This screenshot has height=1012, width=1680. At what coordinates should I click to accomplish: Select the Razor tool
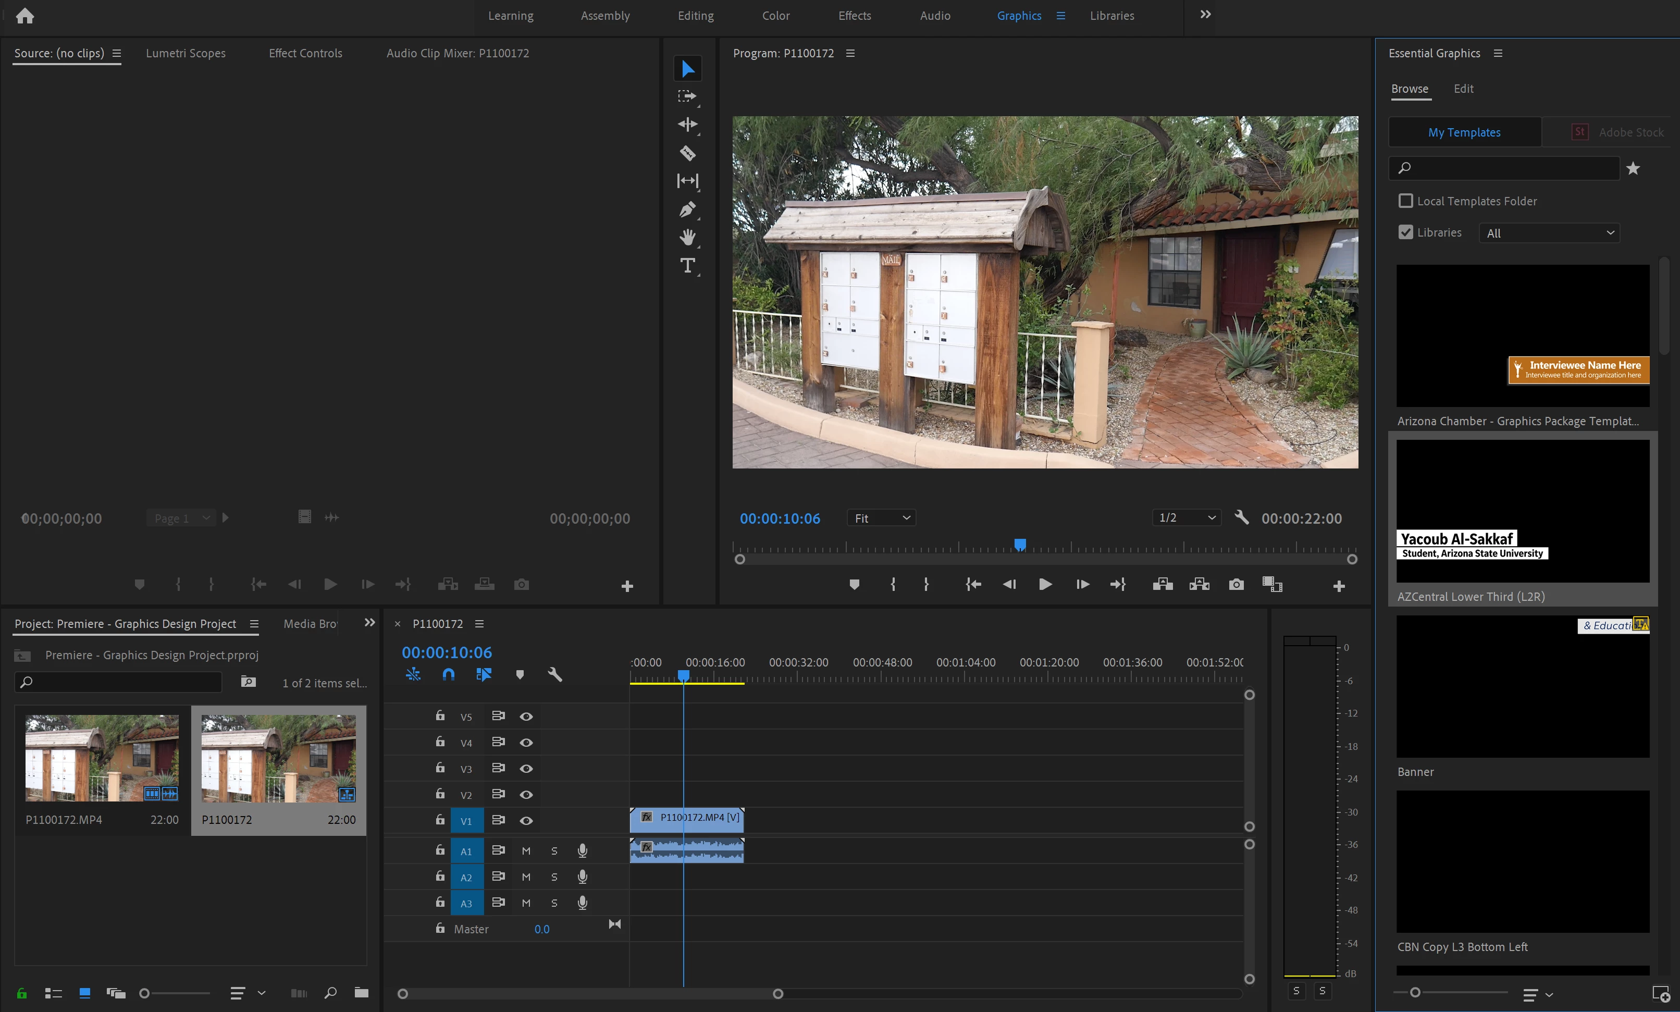pyautogui.click(x=687, y=153)
